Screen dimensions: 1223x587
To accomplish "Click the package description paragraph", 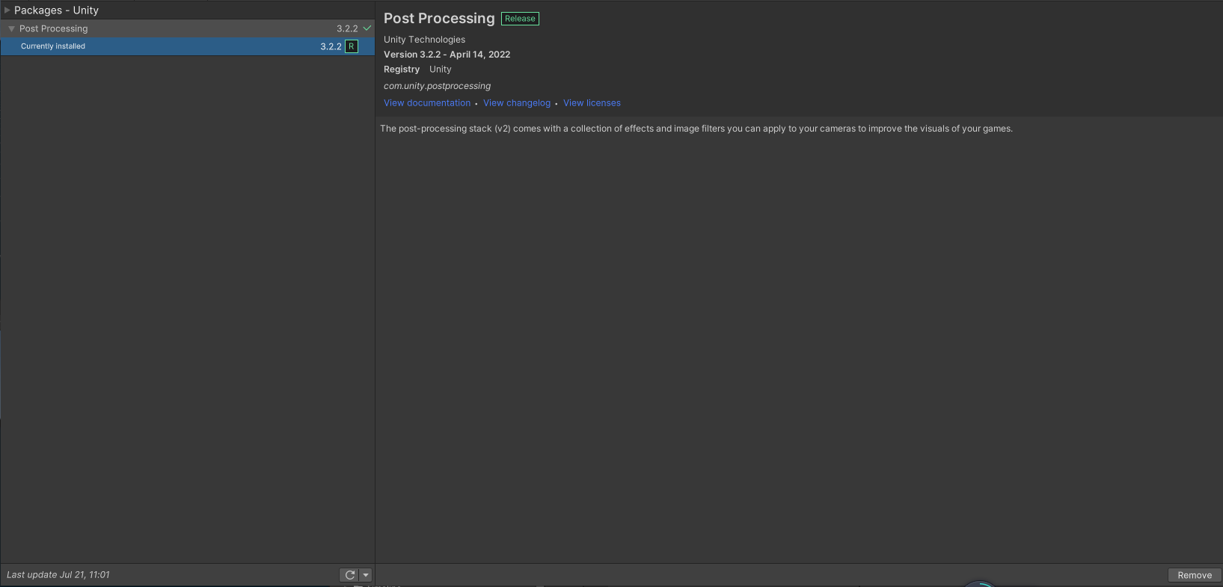I will pyautogui.click(x=696, y=129).
